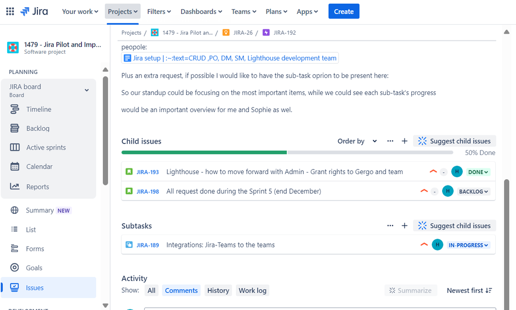Switch to the History activity tab
The width and height of the screenshot is (516, 310).
[x=218, y=290]
